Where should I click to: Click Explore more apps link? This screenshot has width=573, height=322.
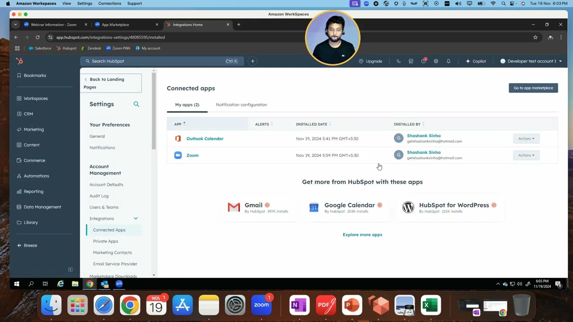point(363,235)
